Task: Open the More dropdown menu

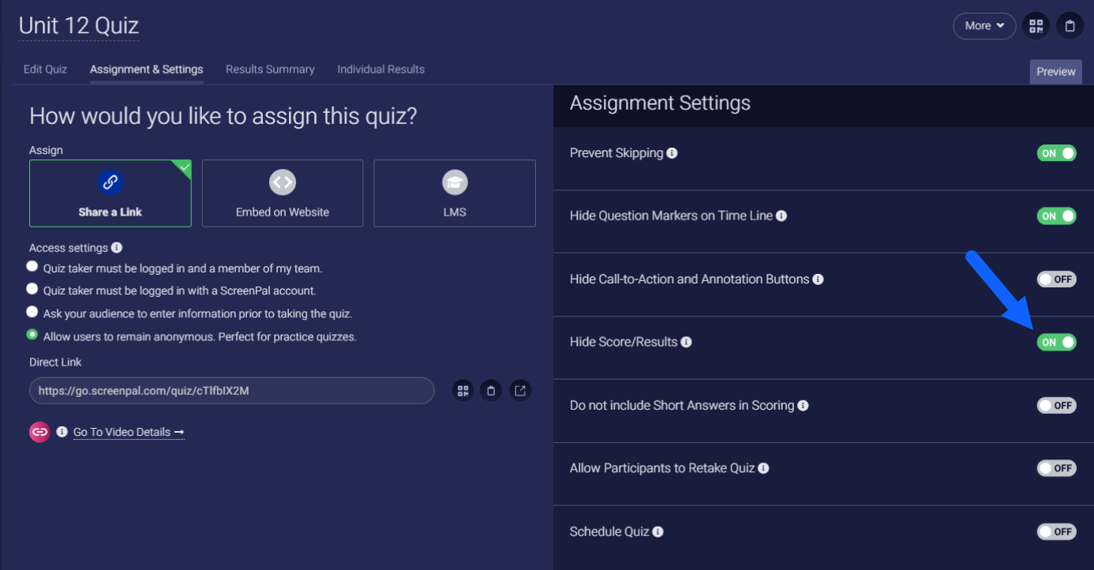Action: tap(984, 26)
